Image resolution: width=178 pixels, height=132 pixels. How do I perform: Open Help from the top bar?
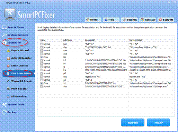[111, 20]
